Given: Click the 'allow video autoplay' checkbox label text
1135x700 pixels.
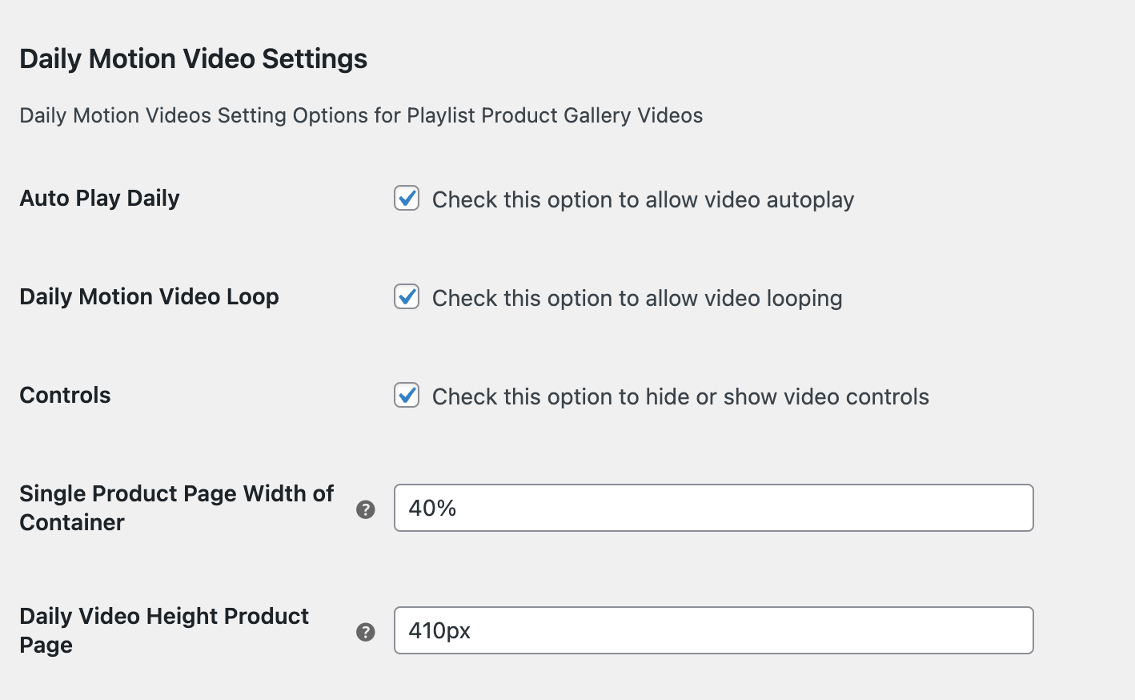Looking at the screenshot, I should coord(643,199).
